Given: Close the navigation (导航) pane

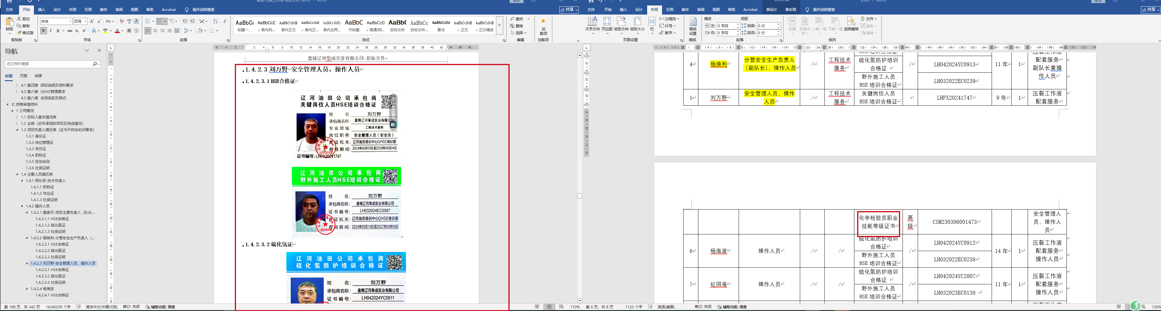Looking at the screenshot, I should [99, 51].
